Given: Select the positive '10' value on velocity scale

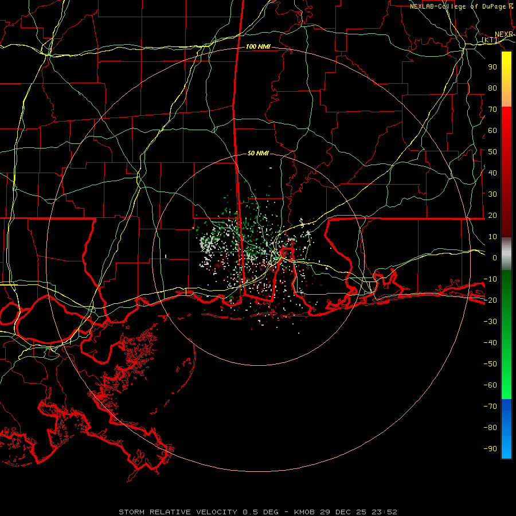Looking at the screenshot, I should tap(492, 237).
